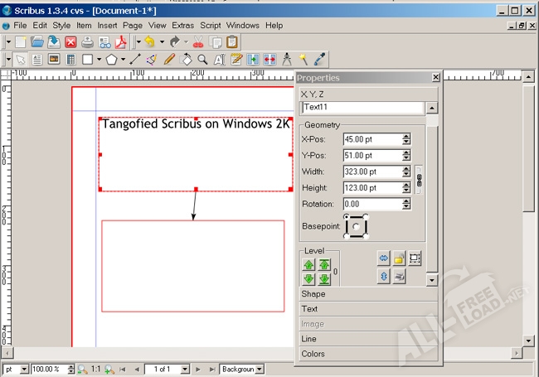
Task: Click the X-Pos value field
Action: pos(371,139)
